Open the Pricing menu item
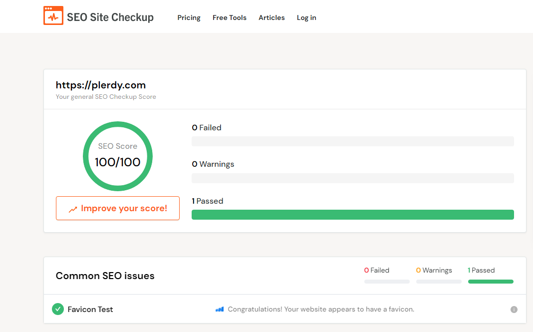Image resolution: width=533 pixels, height=332 pixels. [189, 17]
